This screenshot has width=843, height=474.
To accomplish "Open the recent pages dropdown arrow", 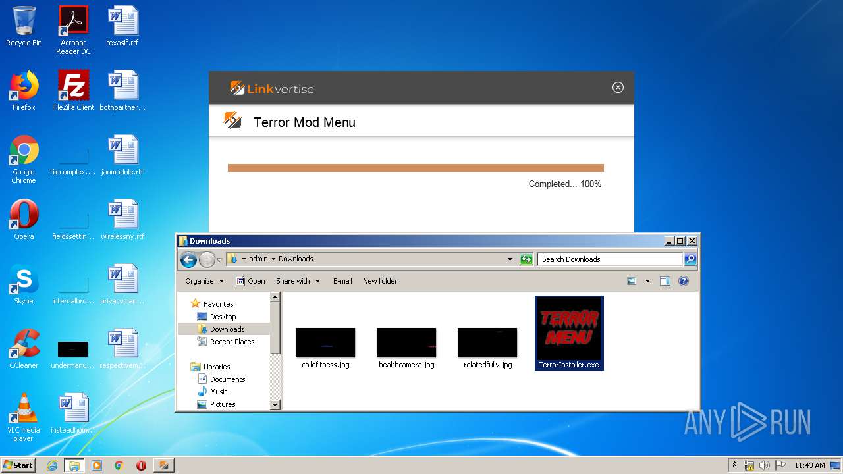I will point(220,260).
